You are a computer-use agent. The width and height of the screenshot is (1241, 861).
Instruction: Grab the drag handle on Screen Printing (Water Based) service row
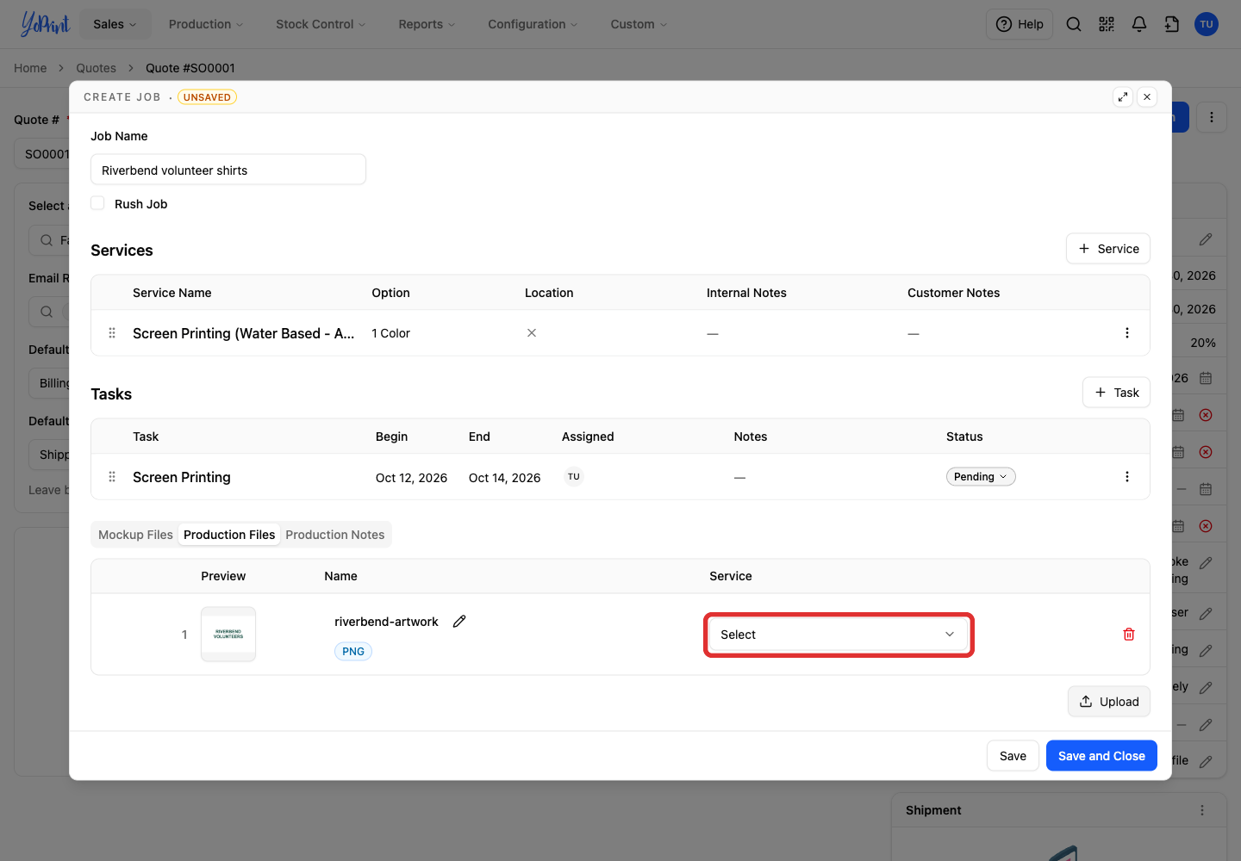tap(112, 333)
